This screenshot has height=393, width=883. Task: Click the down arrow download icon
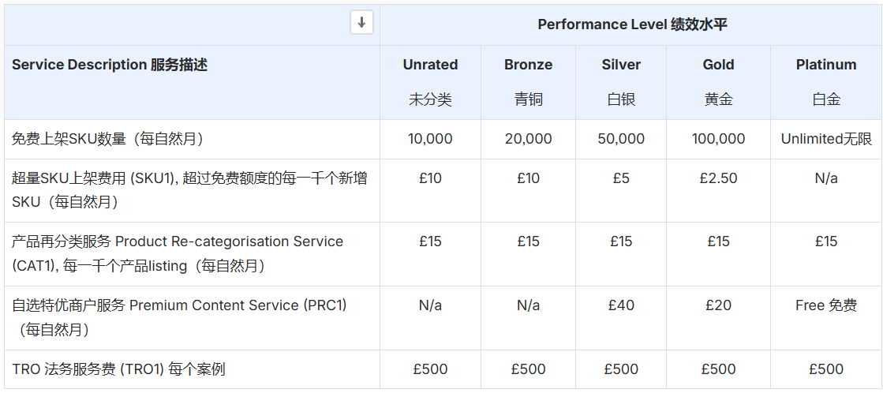361,23
